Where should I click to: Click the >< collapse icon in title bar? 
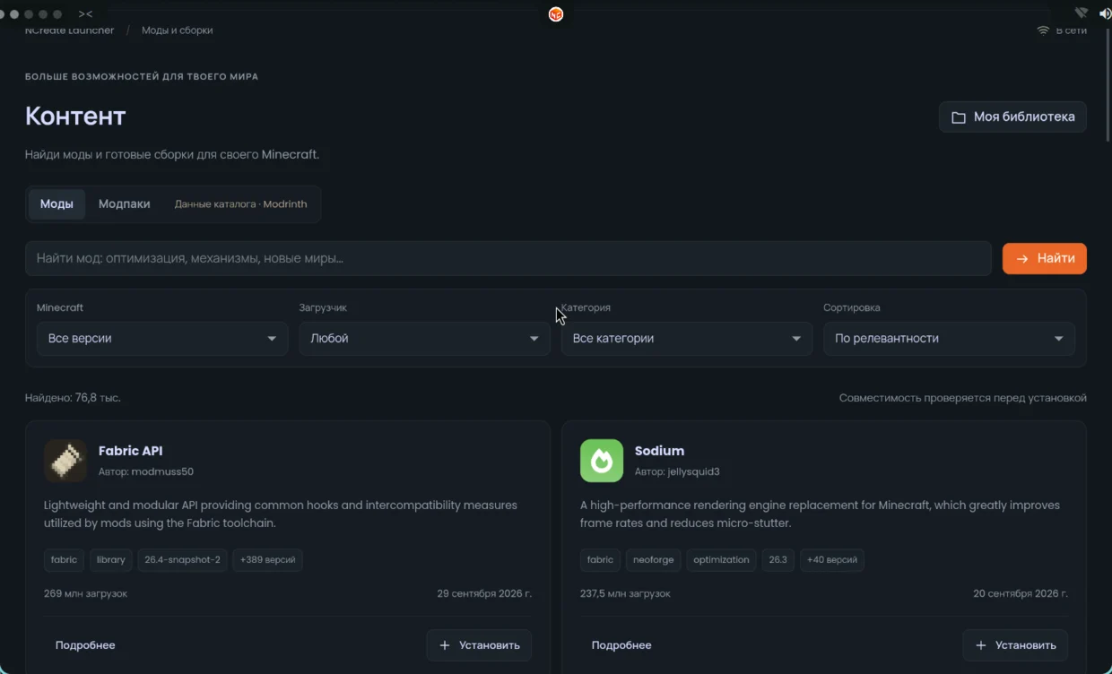[x=85, y=14]
